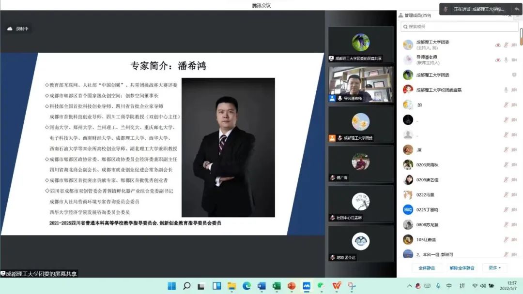The image size is (523, 294).
Task: Click the camera icon for 成都理工大学校团委童磊
Action: tap(514, 90)
